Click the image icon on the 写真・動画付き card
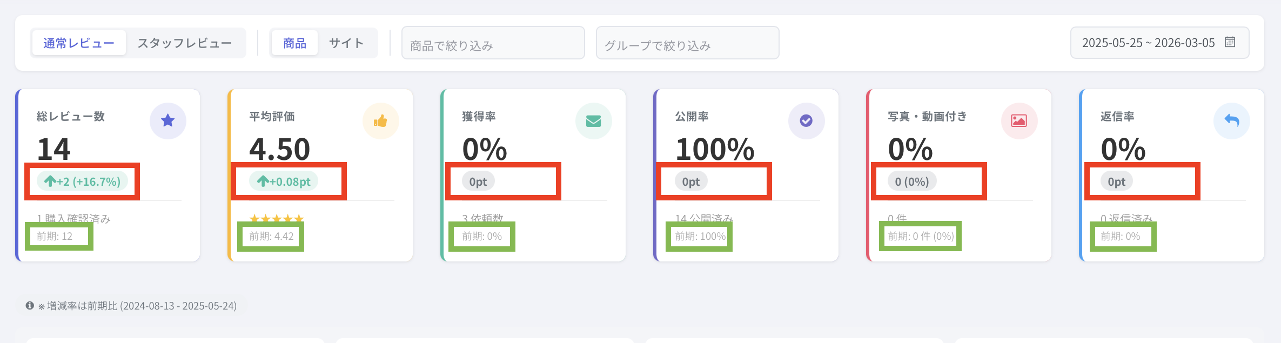This screenshot has width=1281, height=343. click(1019, 120)
